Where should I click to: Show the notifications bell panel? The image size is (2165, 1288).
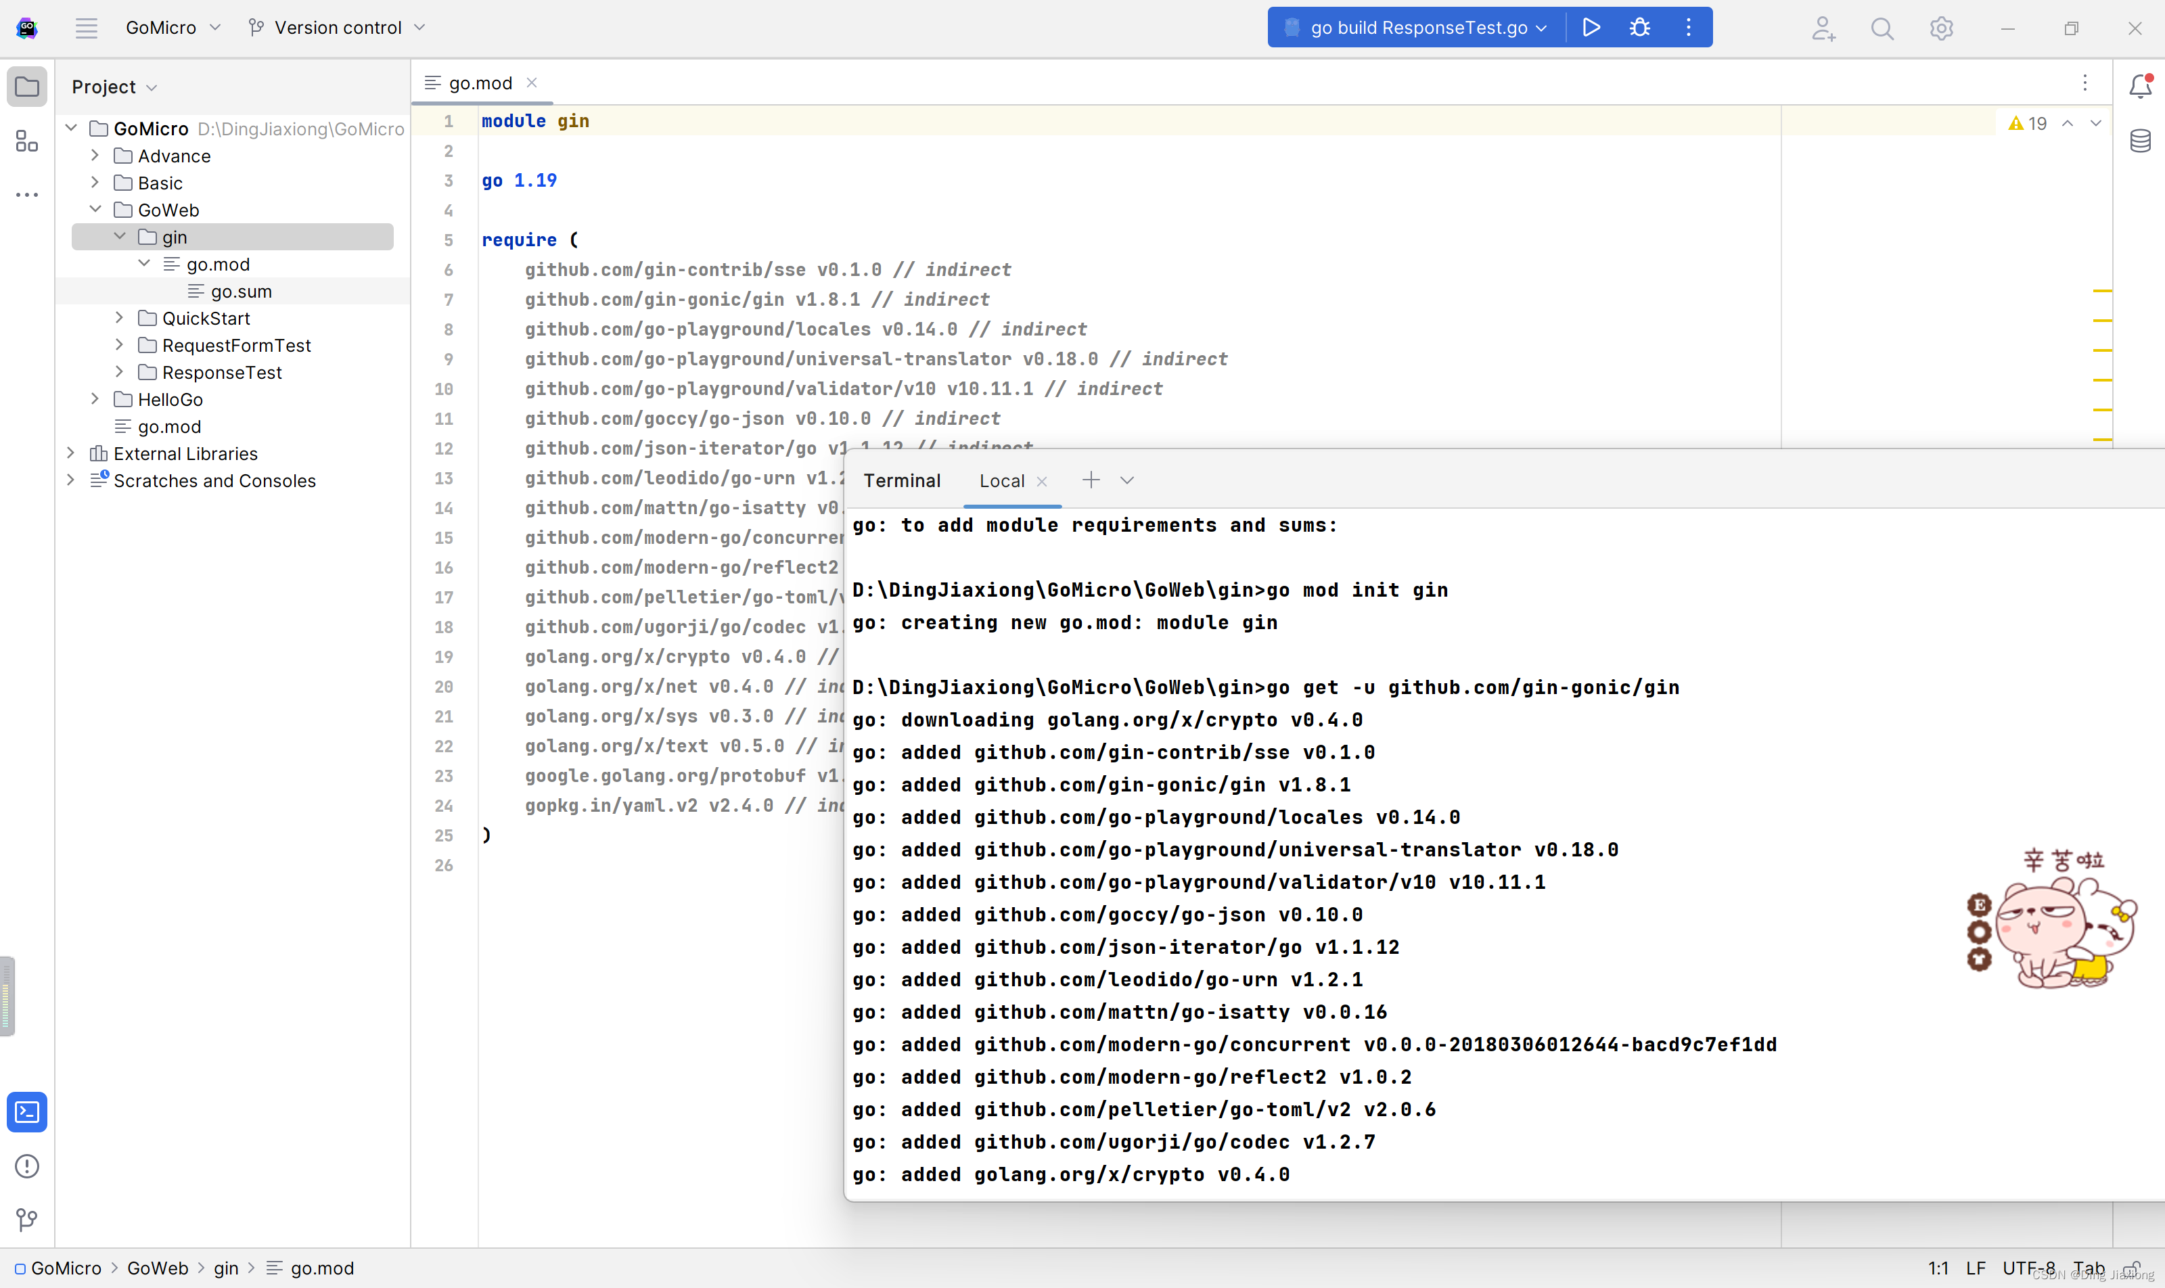2140,86
